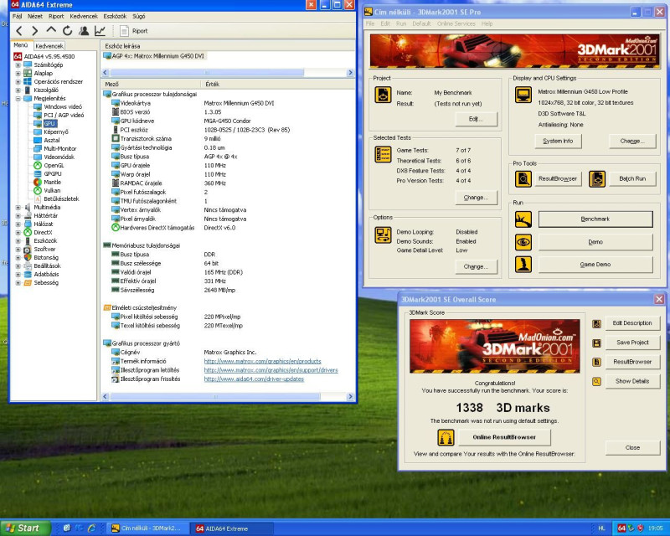This screenshot has width=670, height=536.
Task: Start the Benchmark run button
Action: pyautogui.click(x=595, y=219)
